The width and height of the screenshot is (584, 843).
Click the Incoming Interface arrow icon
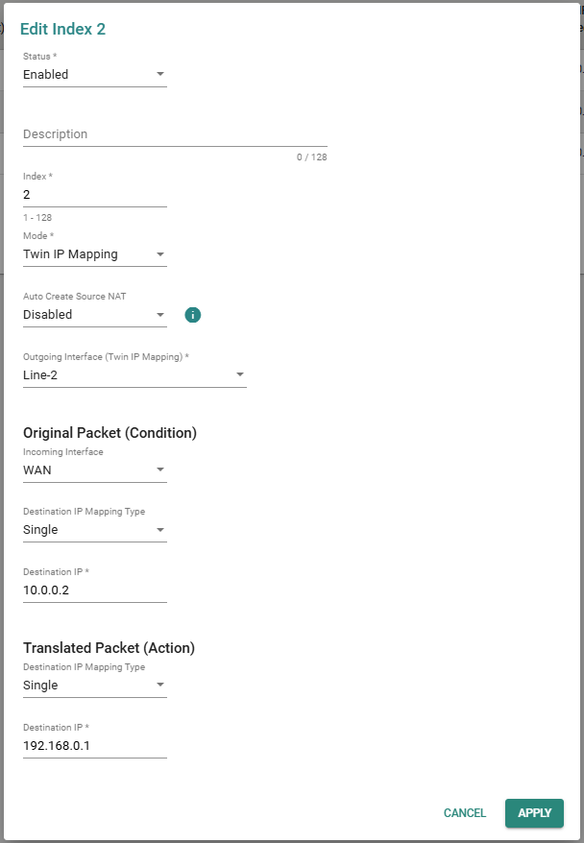(159, 470)
